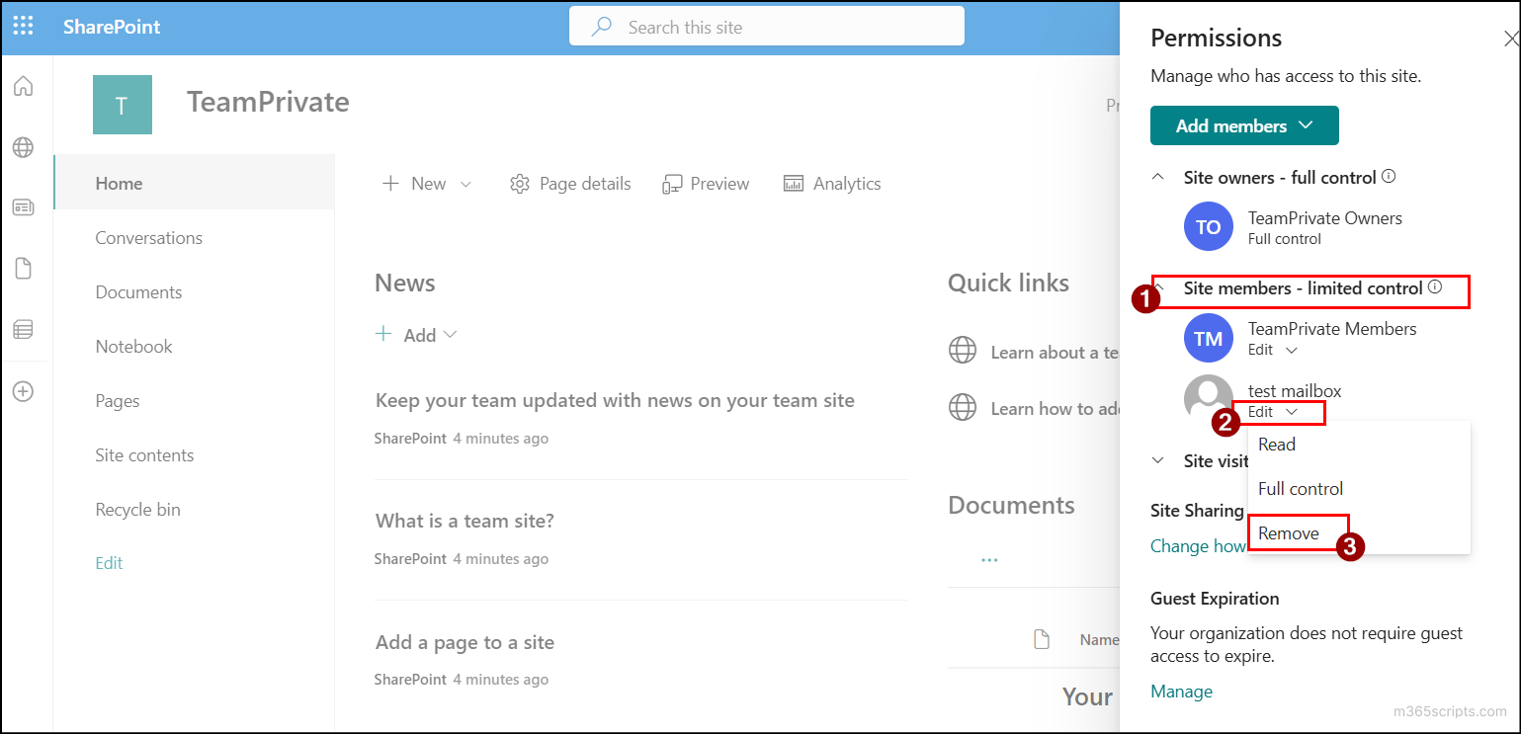
Task: Click the Preview icon on the toolbar
Action: [673, 183]
